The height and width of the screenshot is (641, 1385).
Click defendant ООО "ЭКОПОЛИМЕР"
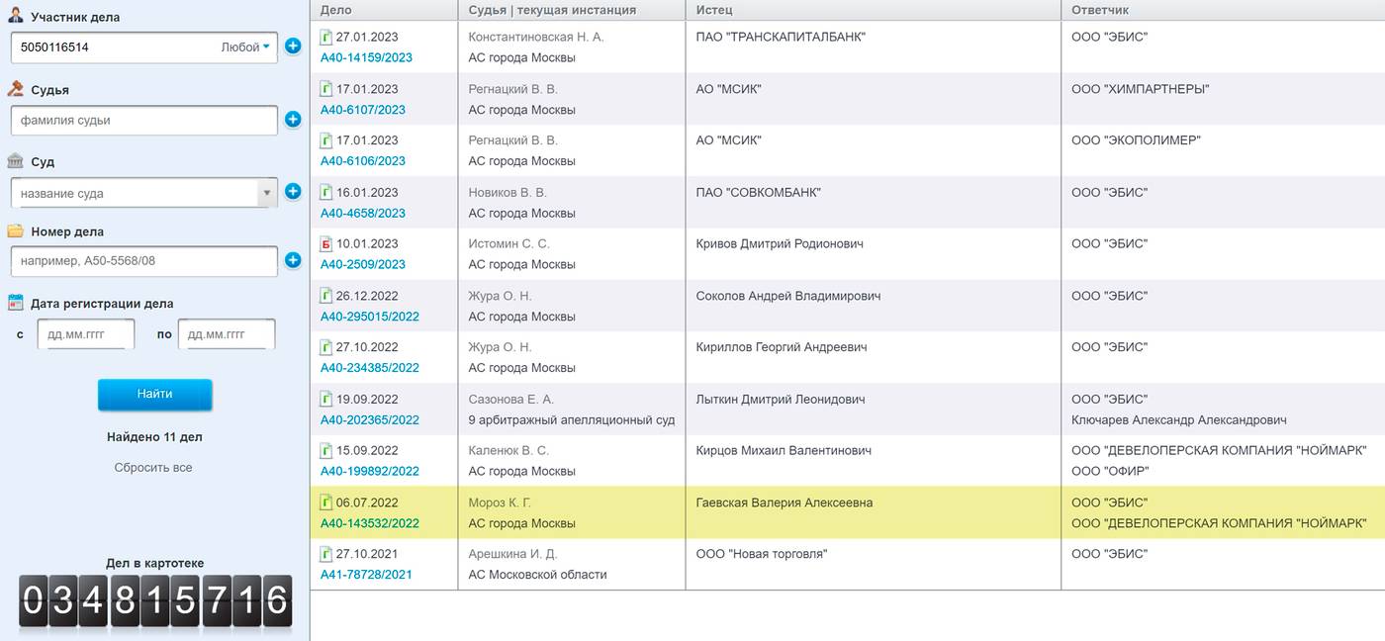[x=1136, y=140]
